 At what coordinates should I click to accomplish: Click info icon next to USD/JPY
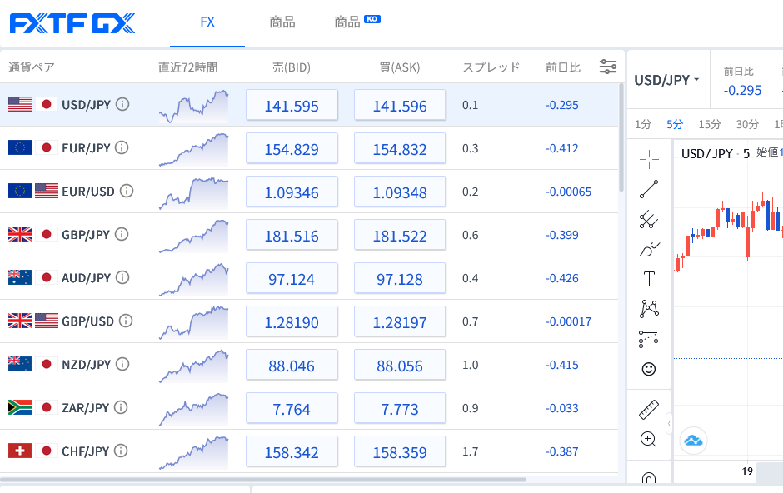[x=122, y=105]
